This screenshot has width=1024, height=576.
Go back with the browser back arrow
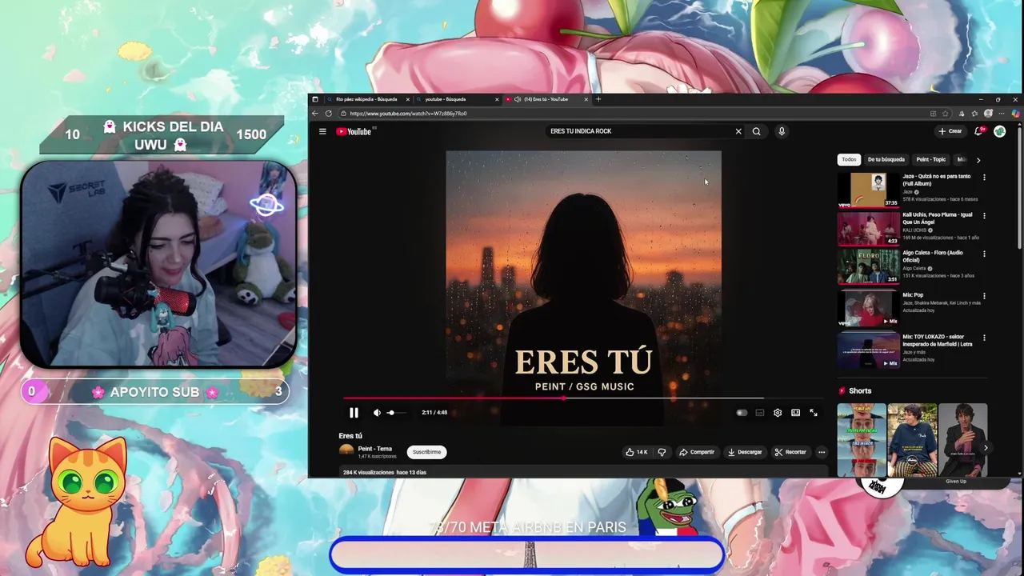[x=315, y=114]
